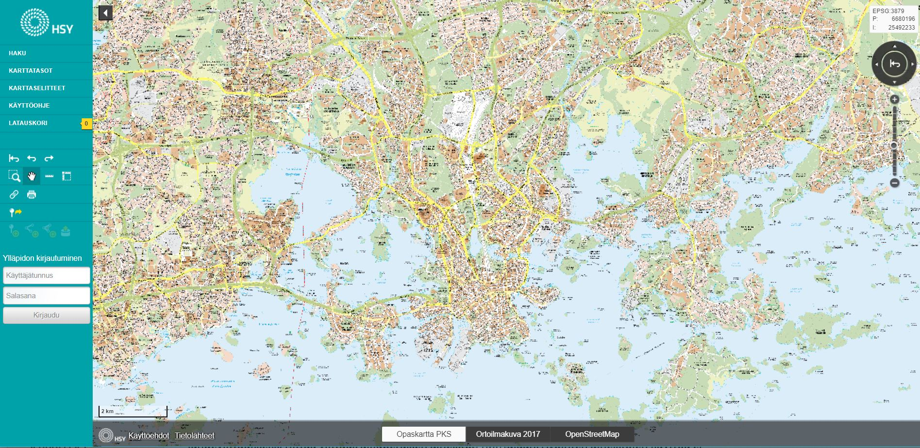Switch base map to OpenStreetMap
Image resolution: width=920 pixels, height=448 pixels.
tap(592, 434)
